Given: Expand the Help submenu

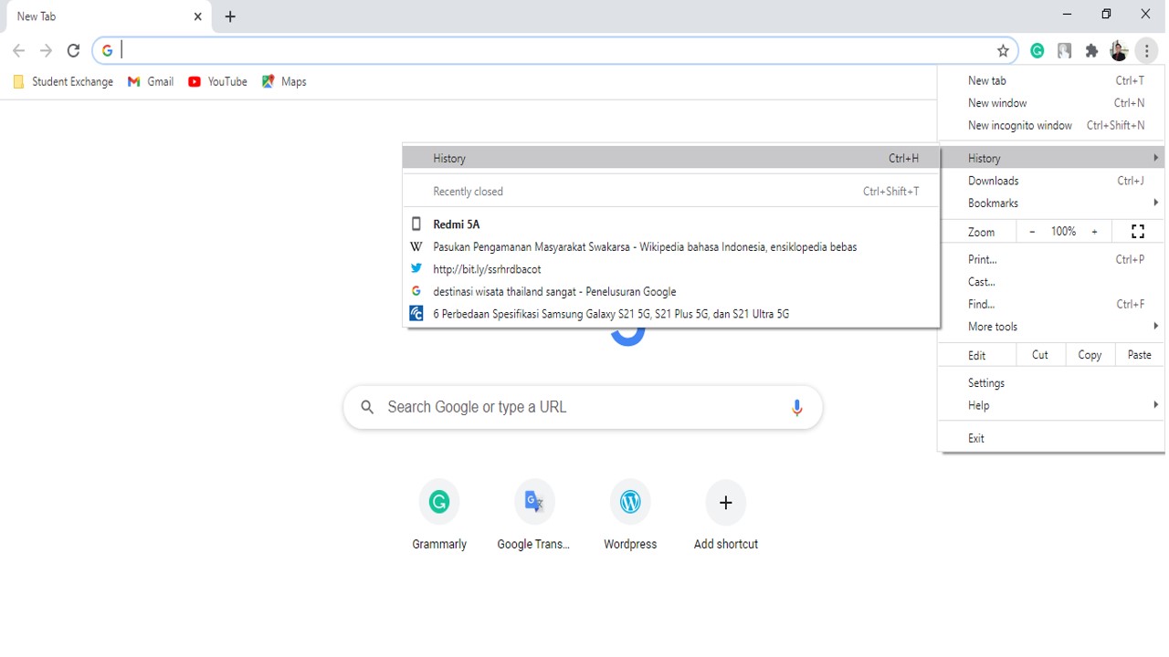Looking at the screenshot, I should (x=1051, y=405).
